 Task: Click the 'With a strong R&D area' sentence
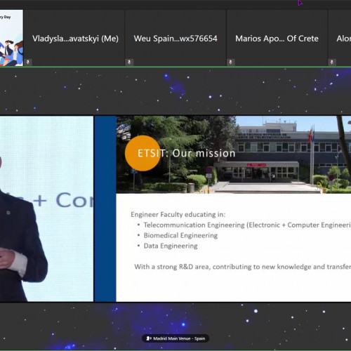pyautogui.click(x=243, y=267)
